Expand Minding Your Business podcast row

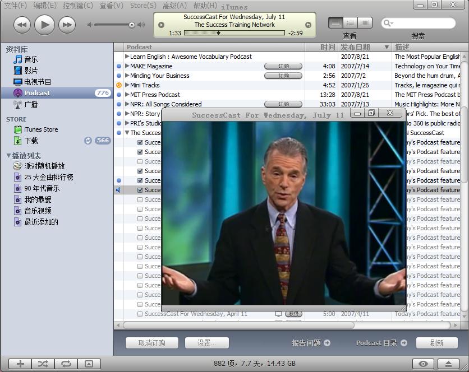[127, 75]
